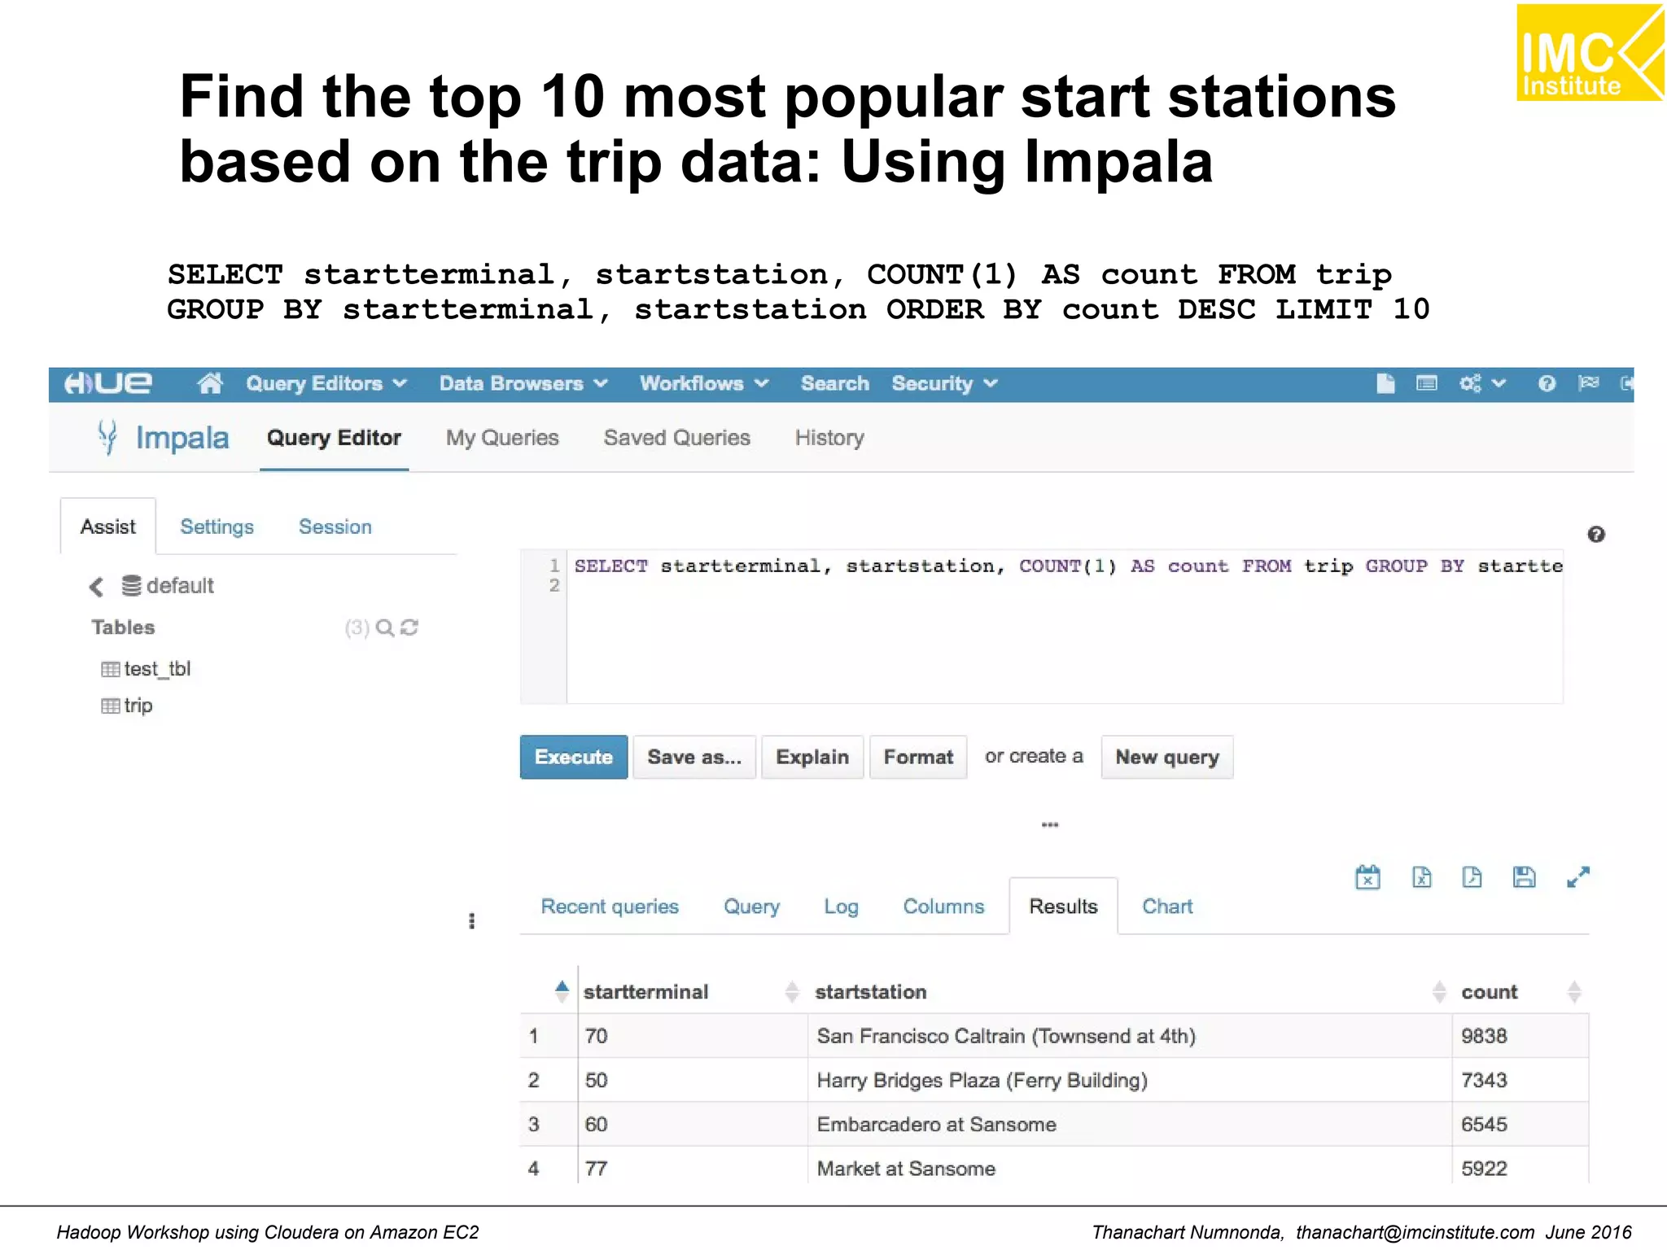Open the administration gears dropdown
This screenshot has width=1667, height=1250.
tap(1482, 383)
